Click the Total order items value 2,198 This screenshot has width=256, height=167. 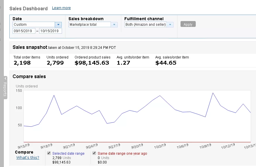[x=22, y=63]
